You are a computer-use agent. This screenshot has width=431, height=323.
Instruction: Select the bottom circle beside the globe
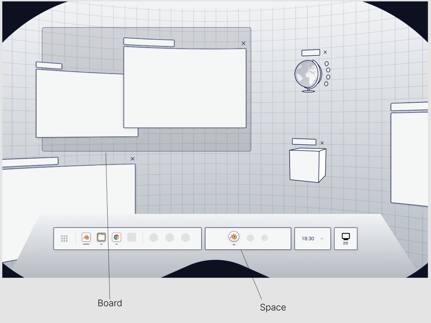coord(326,84)
